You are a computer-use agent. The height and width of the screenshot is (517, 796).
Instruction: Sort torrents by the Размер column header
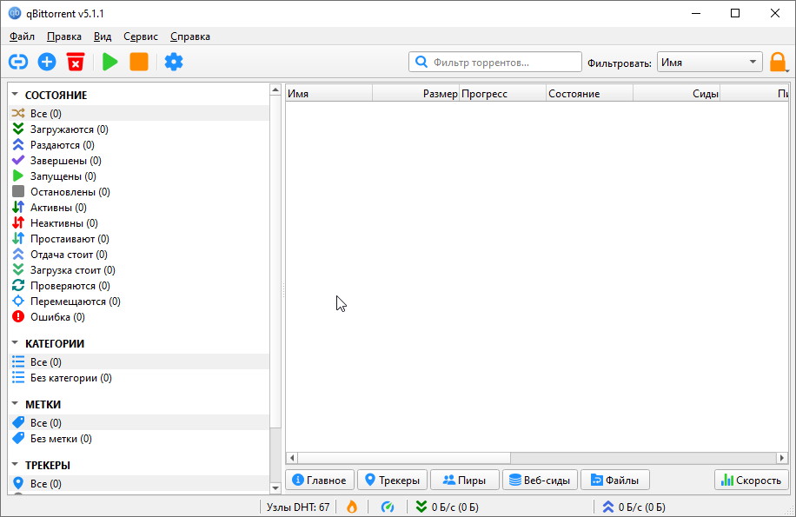click(x=415, y=93)
